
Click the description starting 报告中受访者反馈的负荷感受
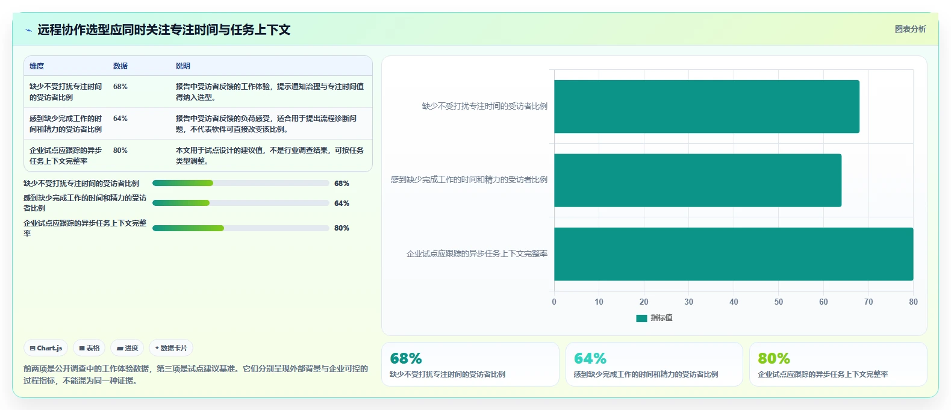(266, 123)
